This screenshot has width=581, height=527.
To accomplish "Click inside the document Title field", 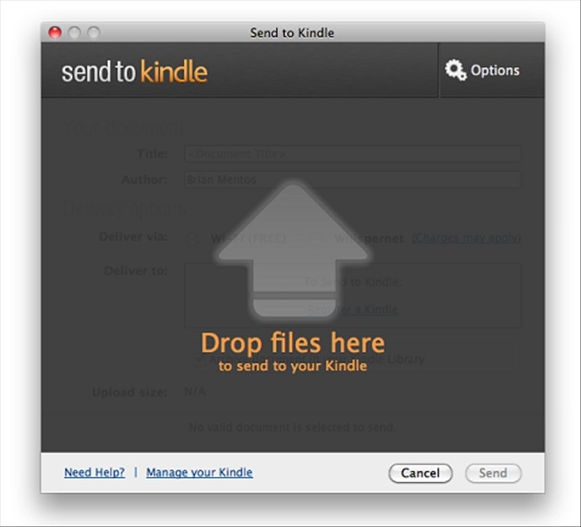I will click(353, 154).
